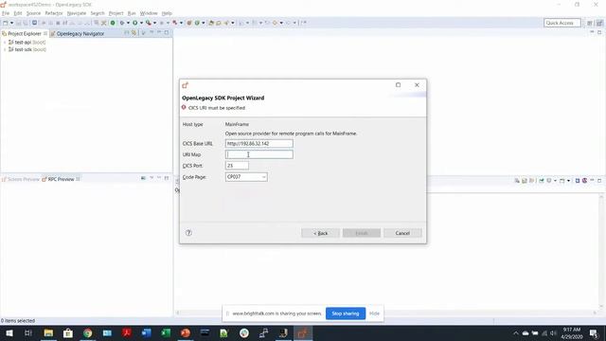Click the URI Map input field
The width and height of the screenshot is (606, 341).
(x=258, y=154)
